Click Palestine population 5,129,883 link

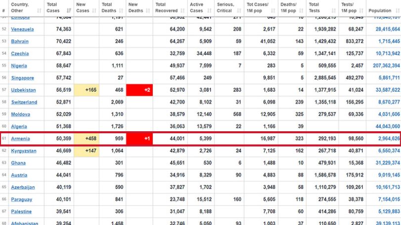[x=389, y=212]
